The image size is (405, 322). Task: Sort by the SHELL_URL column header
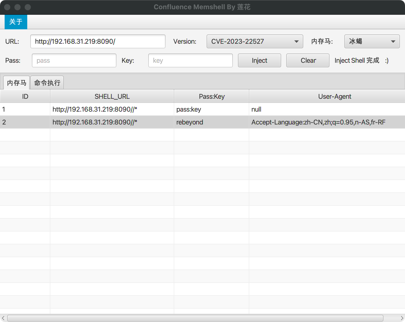click(x=112, y=96)
